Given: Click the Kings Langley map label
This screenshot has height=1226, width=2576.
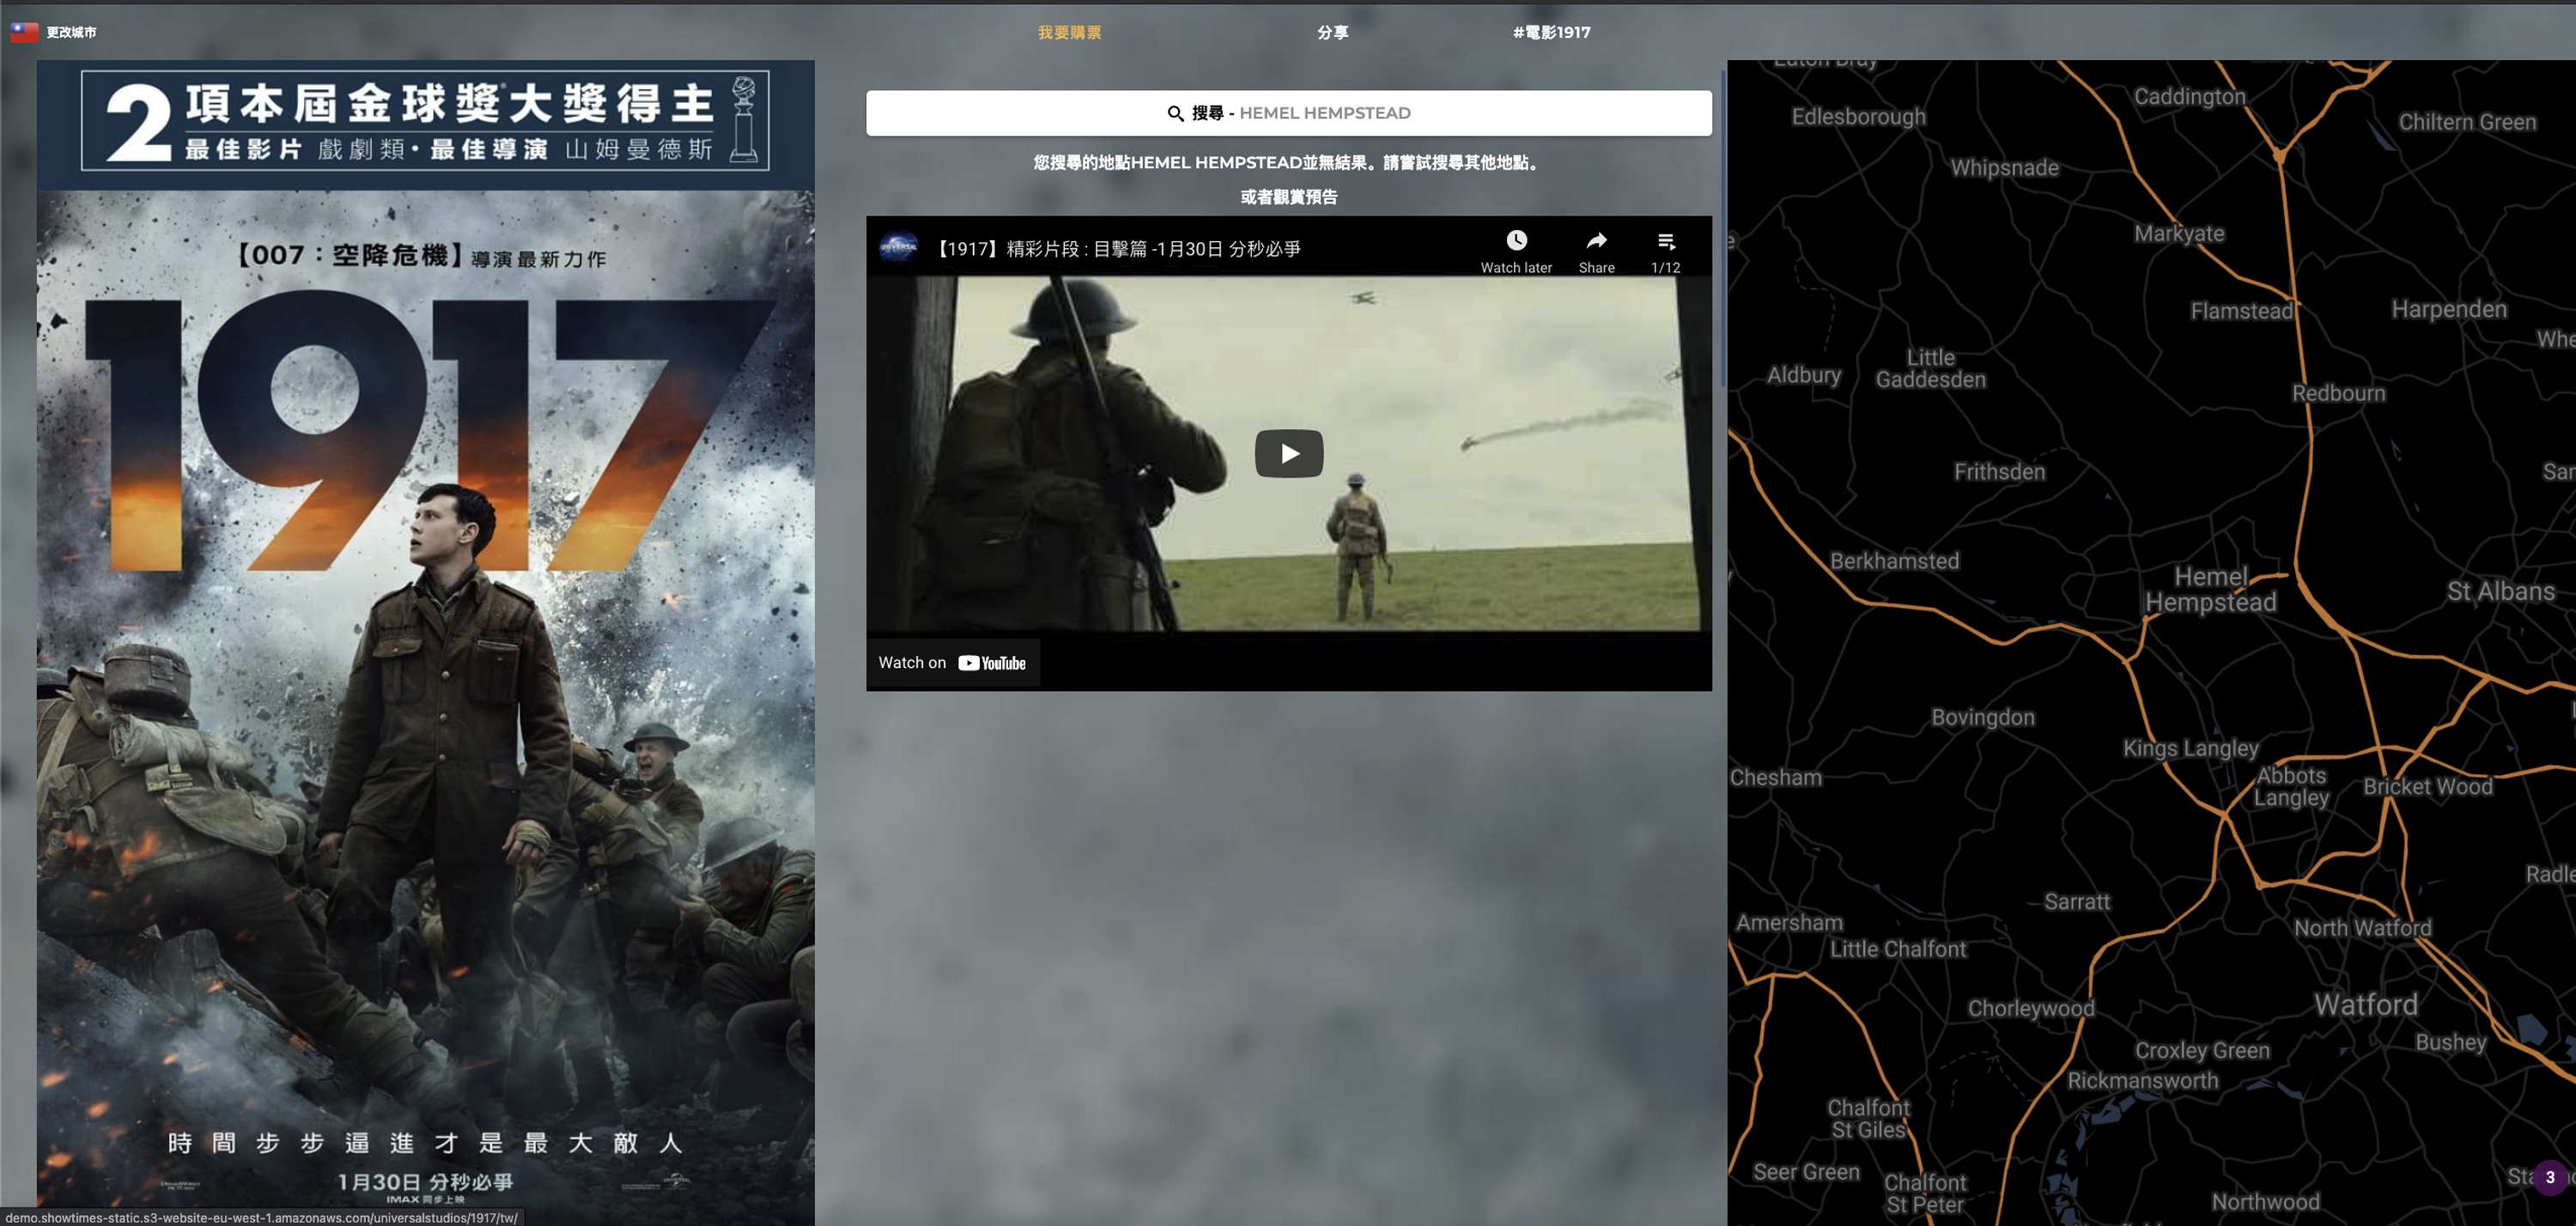Looking at the screenshot, I should (x=2190, y=748).
